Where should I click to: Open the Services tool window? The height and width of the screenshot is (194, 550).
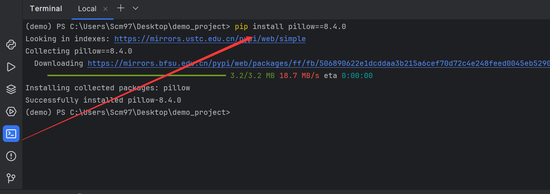click(x=11, y=111)
